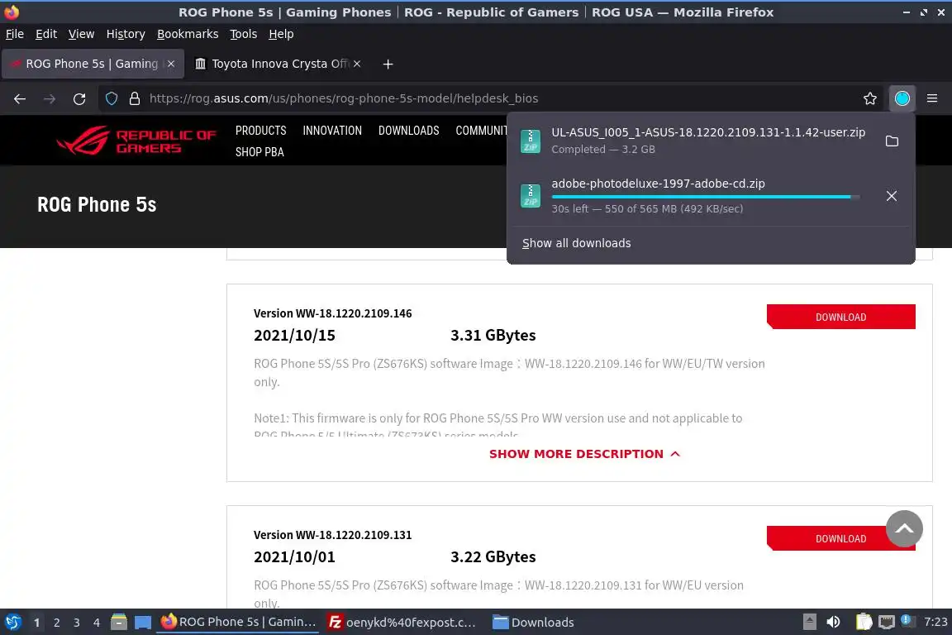Open SHOP PBA in the ROG navigation
The image size is (952, 635).
259,152
